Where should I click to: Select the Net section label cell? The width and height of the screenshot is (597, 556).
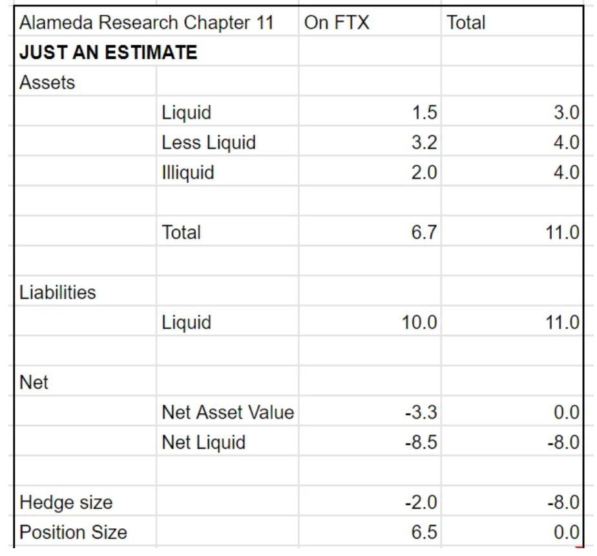[85, 381]
